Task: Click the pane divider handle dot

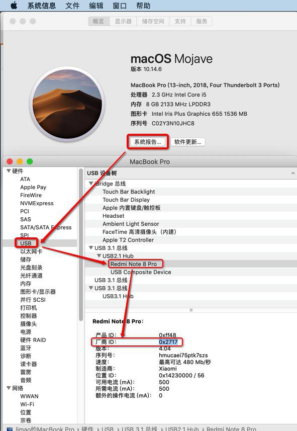Action: (x=191, y=310)
